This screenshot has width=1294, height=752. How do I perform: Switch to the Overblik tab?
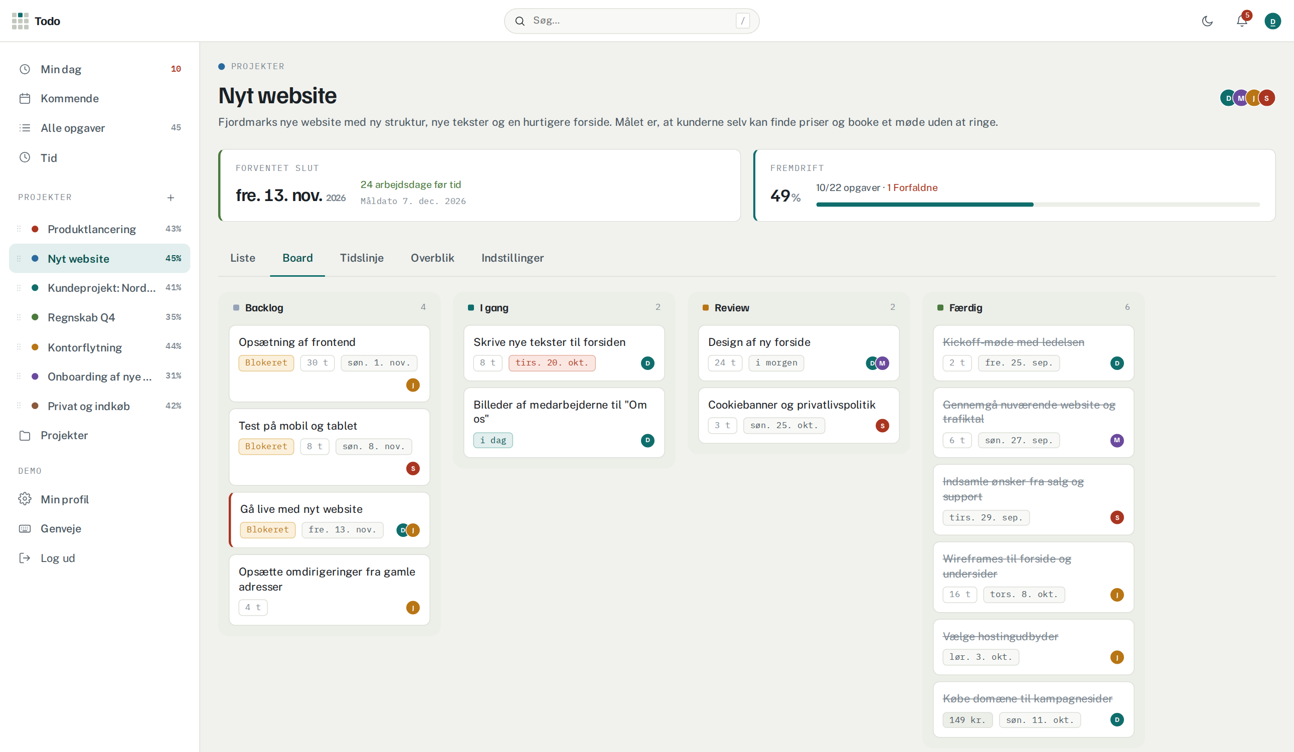click(432, 258)
